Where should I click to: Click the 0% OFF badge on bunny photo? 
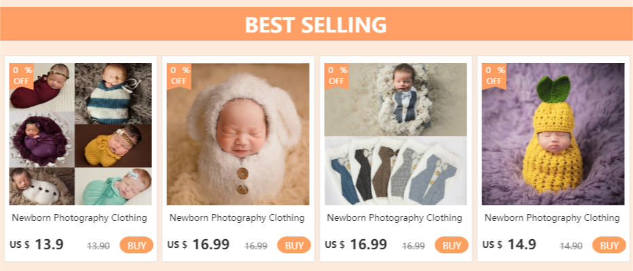(x=179, y=75)
